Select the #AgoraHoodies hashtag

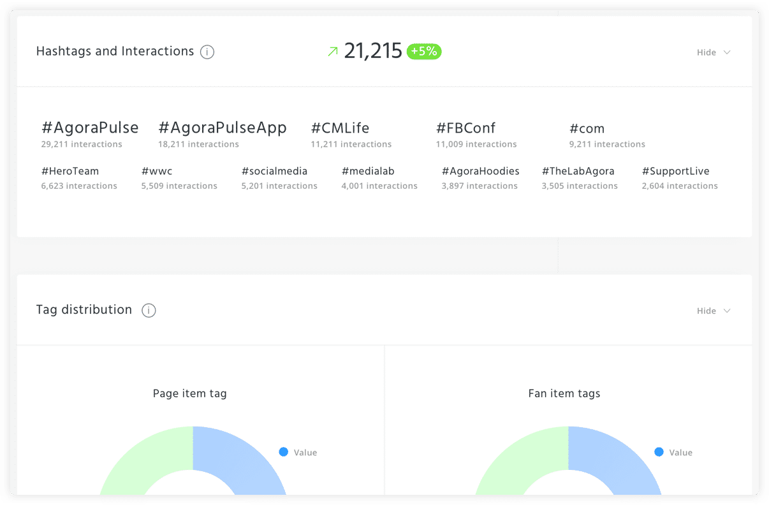[480, 171]
